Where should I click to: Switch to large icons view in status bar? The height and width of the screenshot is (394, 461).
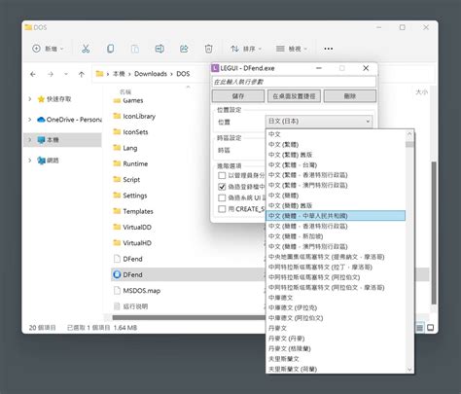point(430,328)
